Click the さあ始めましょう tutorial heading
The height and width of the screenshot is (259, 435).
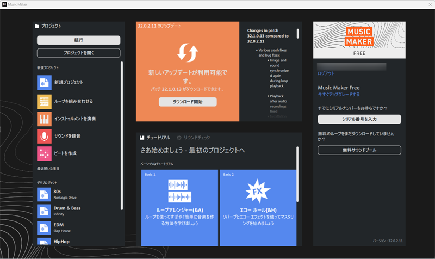(x=192, y=151)
